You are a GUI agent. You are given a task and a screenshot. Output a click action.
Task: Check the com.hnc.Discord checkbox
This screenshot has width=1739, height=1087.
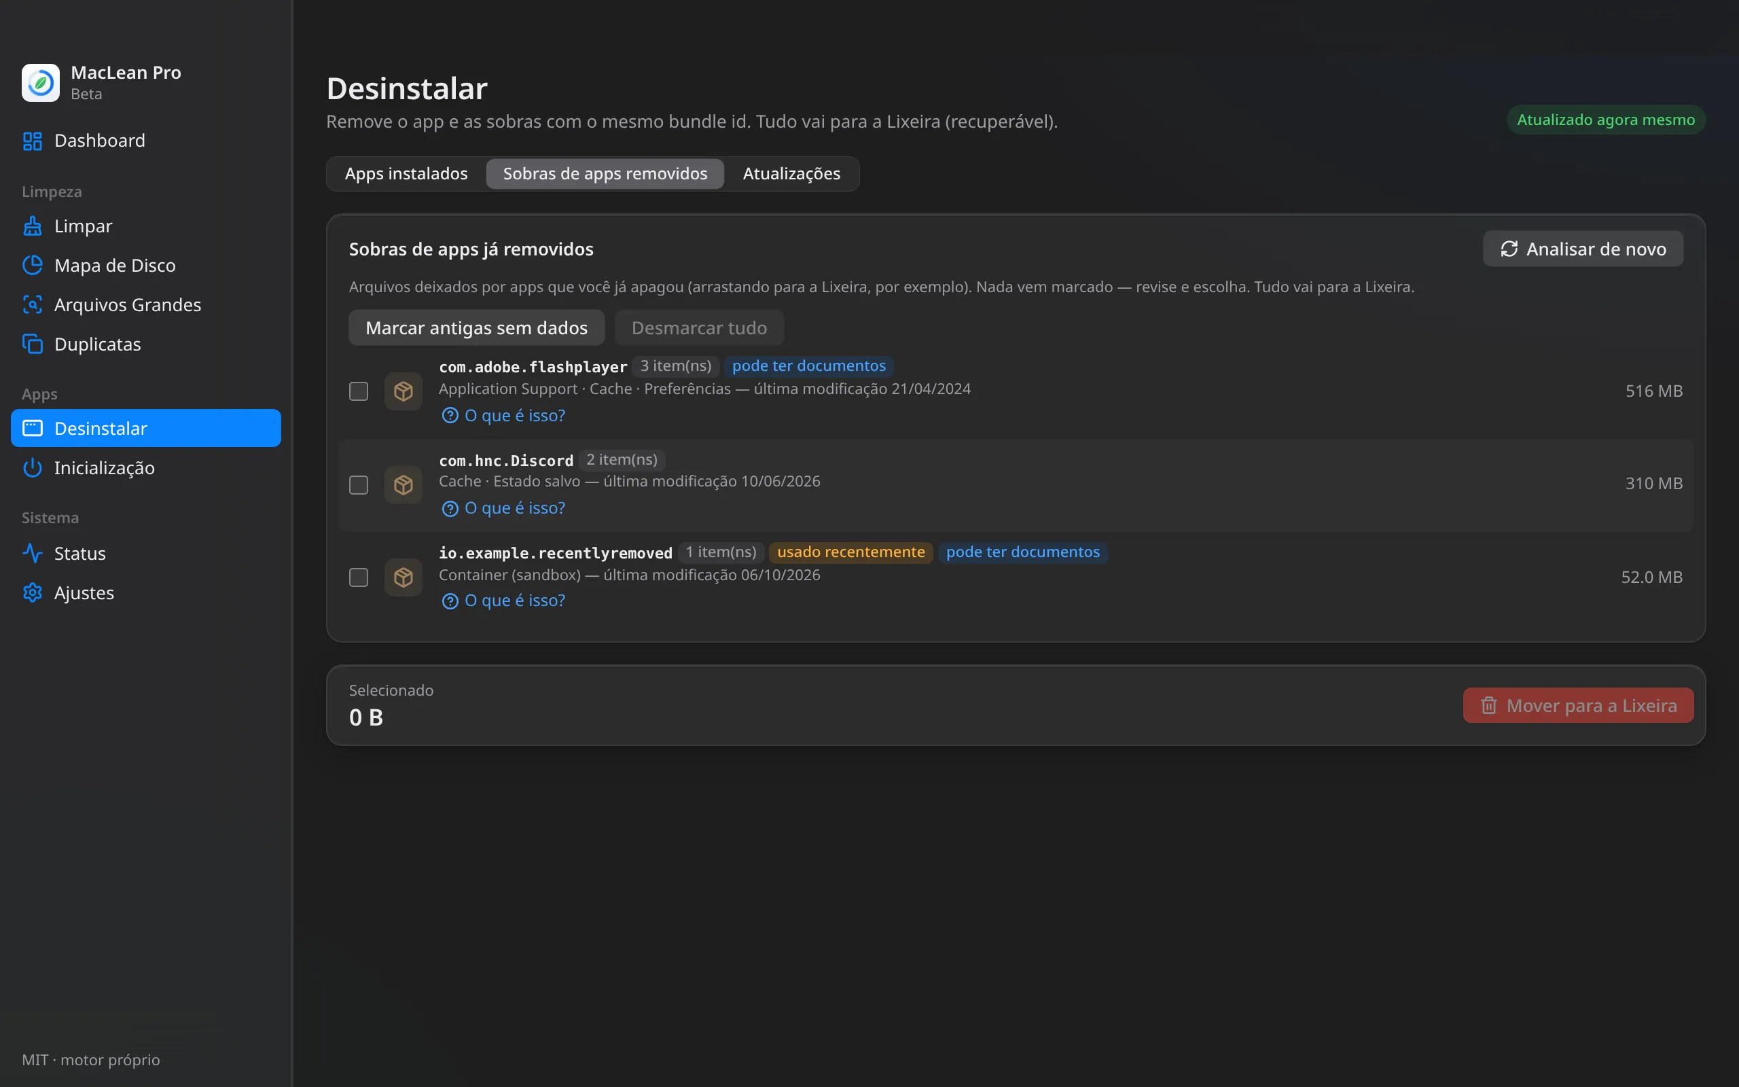pos(359,484)
